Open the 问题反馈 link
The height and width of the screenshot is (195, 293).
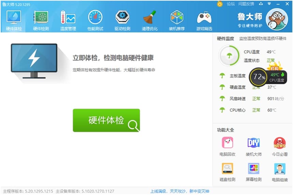click(x=246, y=4)
